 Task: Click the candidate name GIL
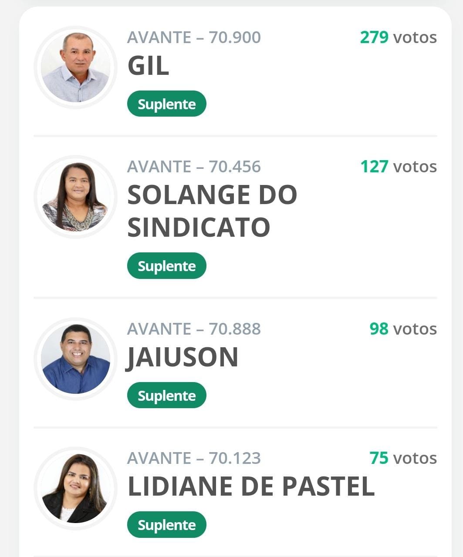(x=148, y=66)
